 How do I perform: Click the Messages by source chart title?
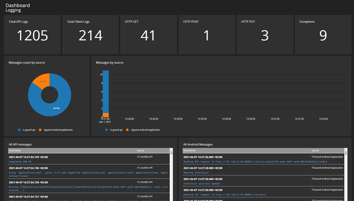(110, 62)
